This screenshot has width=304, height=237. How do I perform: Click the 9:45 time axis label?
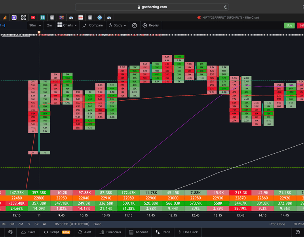pyautogui.click(x=61, y=215)
